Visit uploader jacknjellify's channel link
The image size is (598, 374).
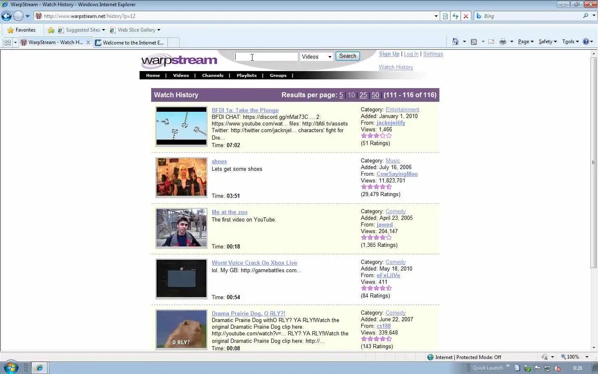pos(391,123)
